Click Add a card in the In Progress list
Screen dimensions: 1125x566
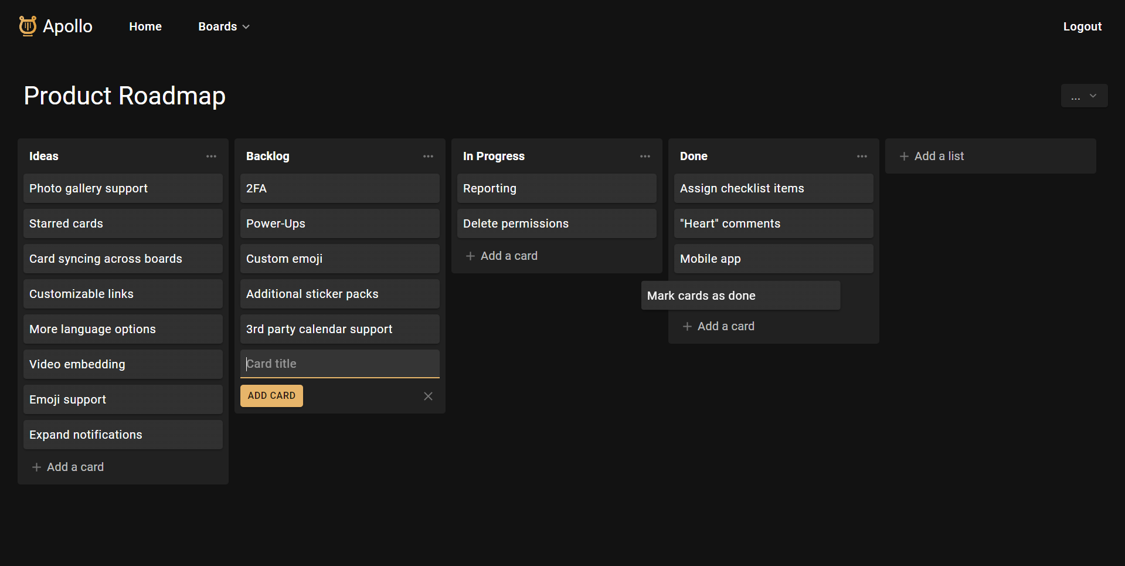508,256
